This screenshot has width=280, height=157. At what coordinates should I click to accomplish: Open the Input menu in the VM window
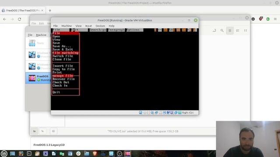coord(88,26)
